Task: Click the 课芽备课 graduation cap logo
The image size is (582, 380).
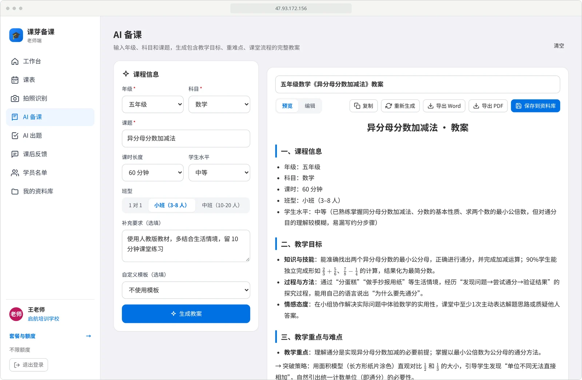Action: point(16,35)
